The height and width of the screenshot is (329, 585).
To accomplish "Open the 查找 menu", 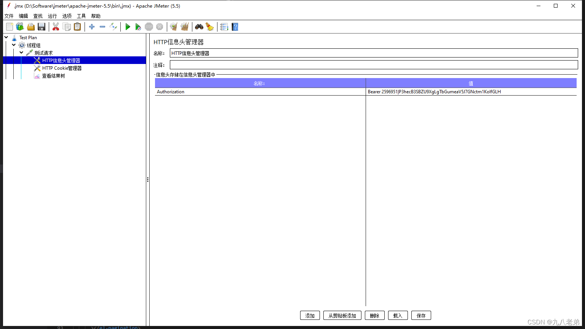I will [x=38, y=16].
